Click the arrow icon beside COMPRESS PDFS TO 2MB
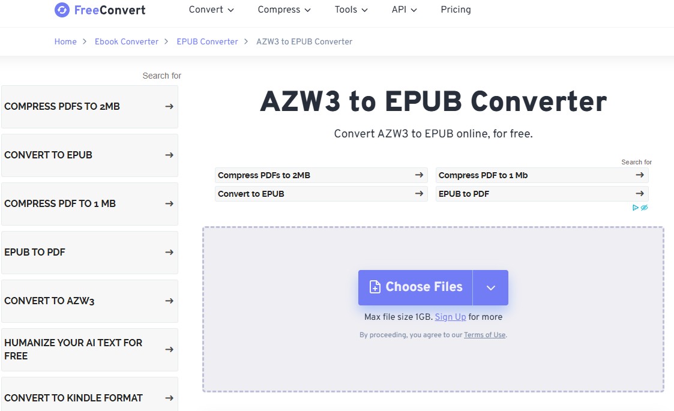This screenshot has width=674, height=411. pyautogui.click(x=170, y=106)
